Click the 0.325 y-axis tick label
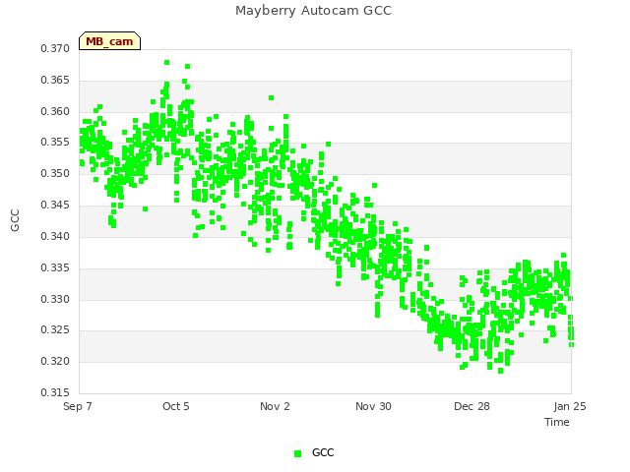Screen dimensions: 630x472 click(x=55, y=330)
